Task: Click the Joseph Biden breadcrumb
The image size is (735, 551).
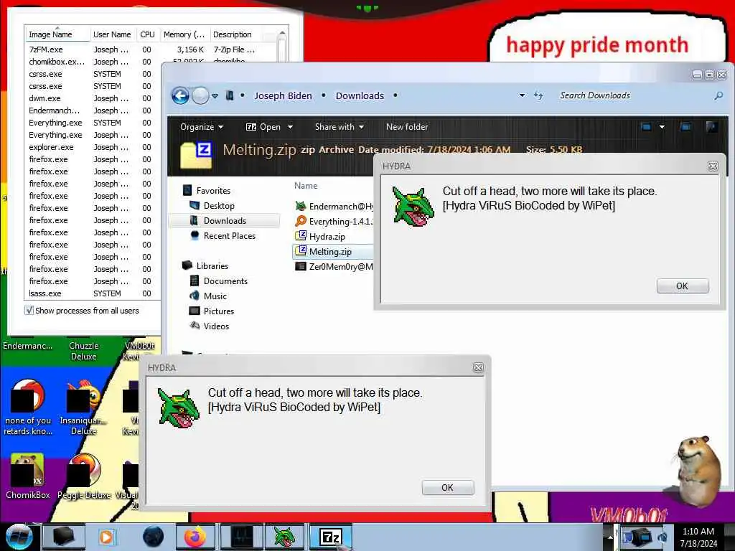Action: [x=283, y=95]
